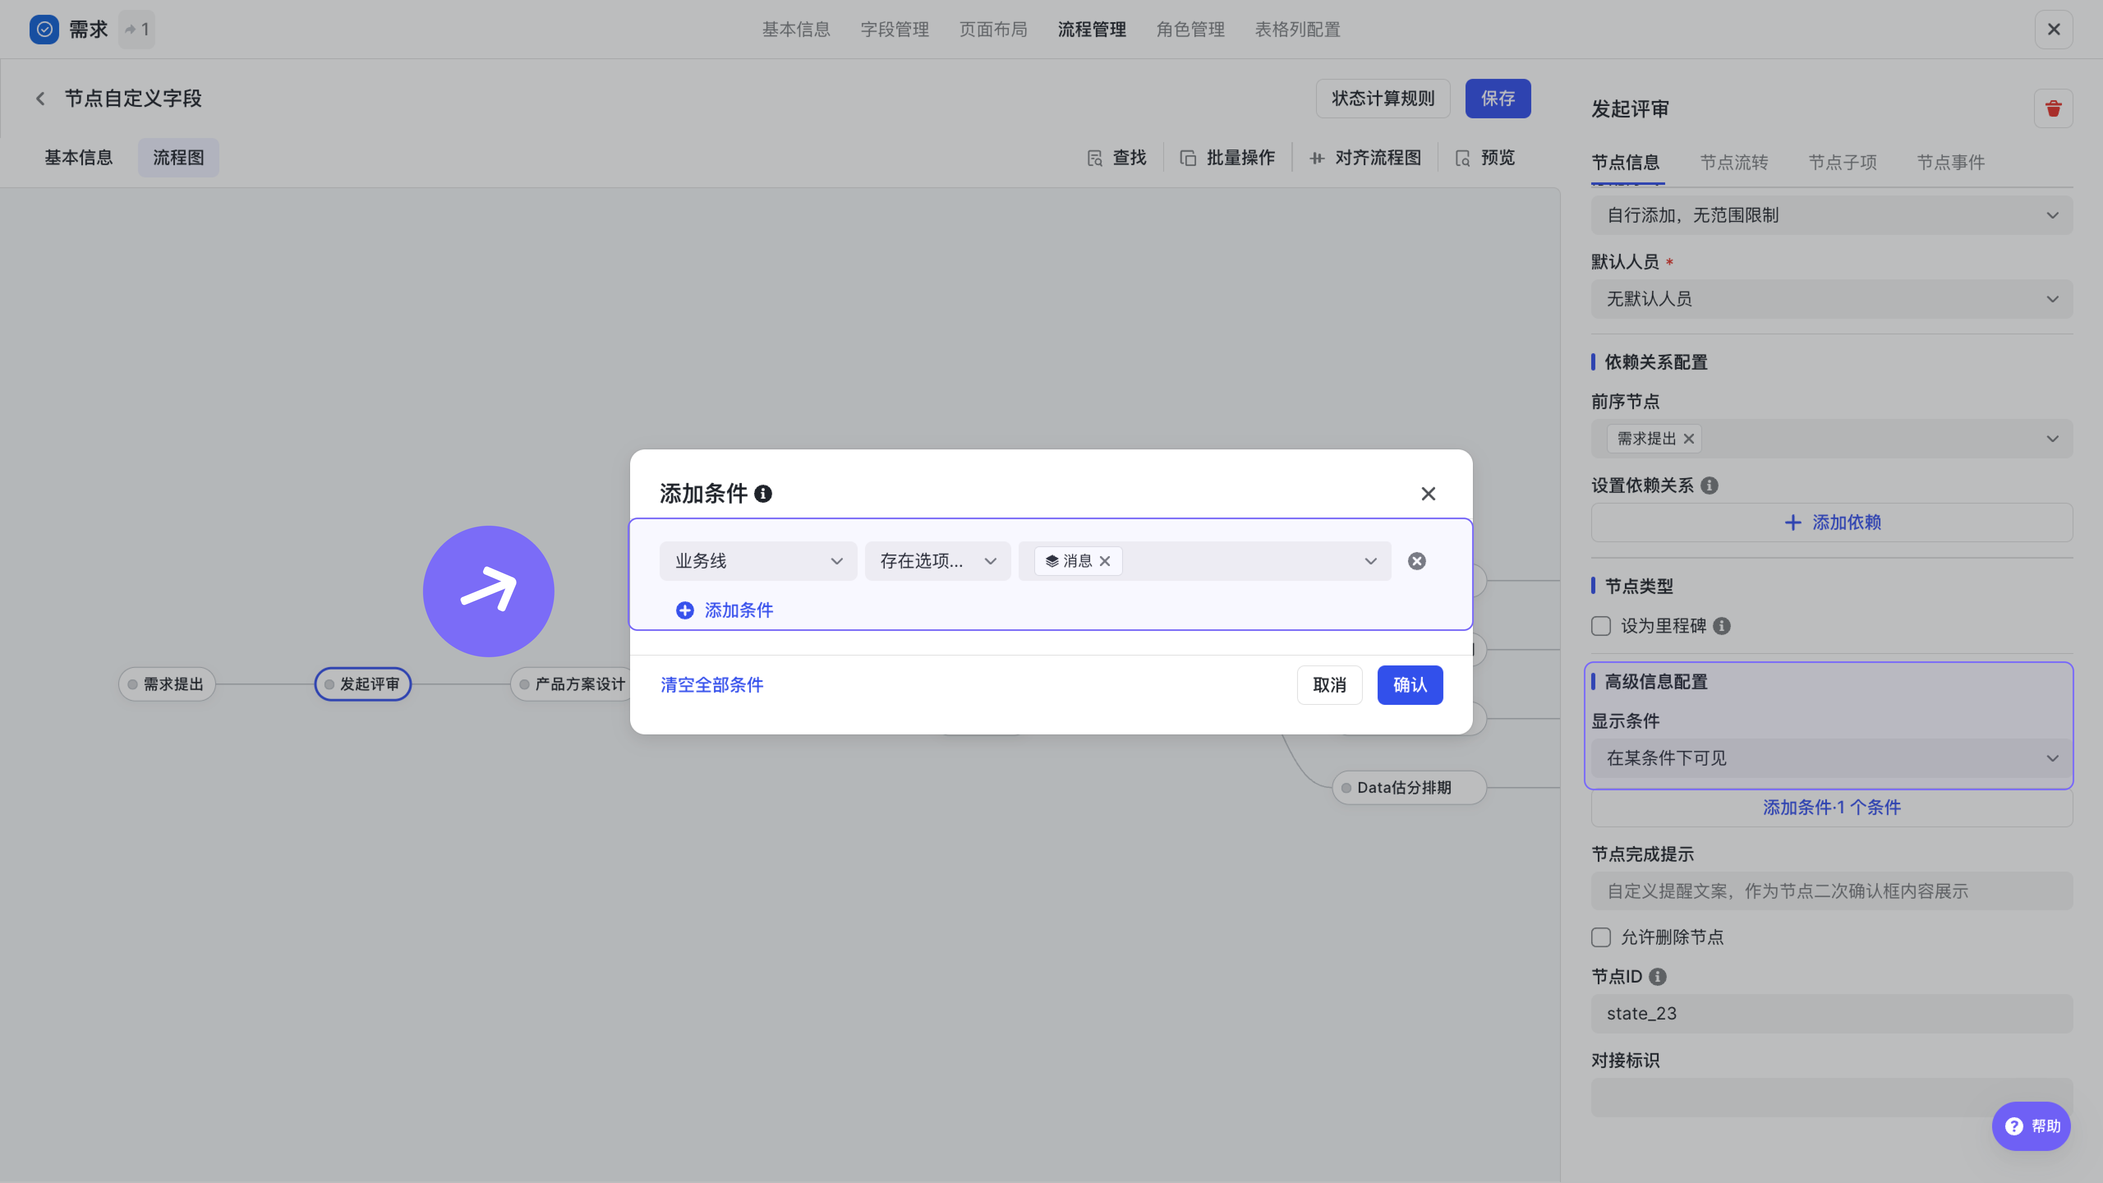This screenshot has height=1183, width=2103.
Task: Switch to the 基本信息 top navigation tab
Action: (x=796, y=30)
